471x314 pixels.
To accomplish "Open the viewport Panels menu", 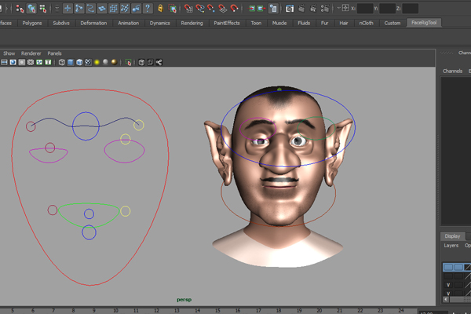I will tap(54, 53).
